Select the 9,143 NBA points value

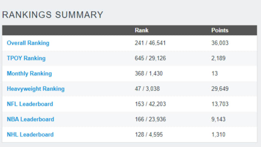pyautogui.click(x=218, y=119)
